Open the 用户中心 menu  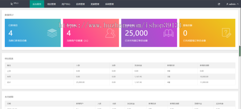coord(66,4)
